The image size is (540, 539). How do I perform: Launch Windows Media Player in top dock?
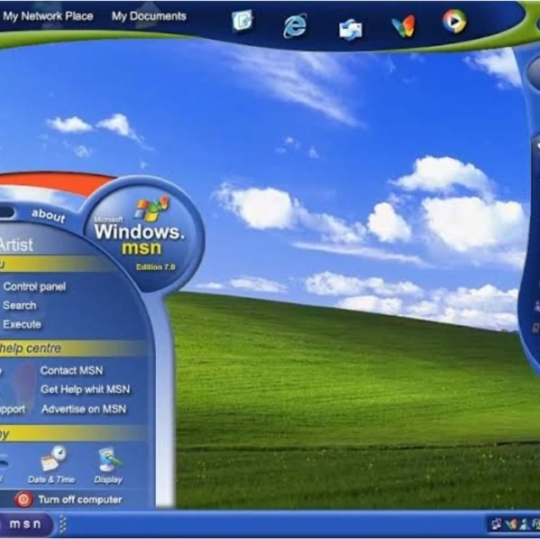point(454,22)
